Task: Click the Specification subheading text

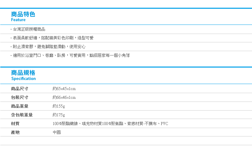Action: pyautogui.click(x=23, y=79)
